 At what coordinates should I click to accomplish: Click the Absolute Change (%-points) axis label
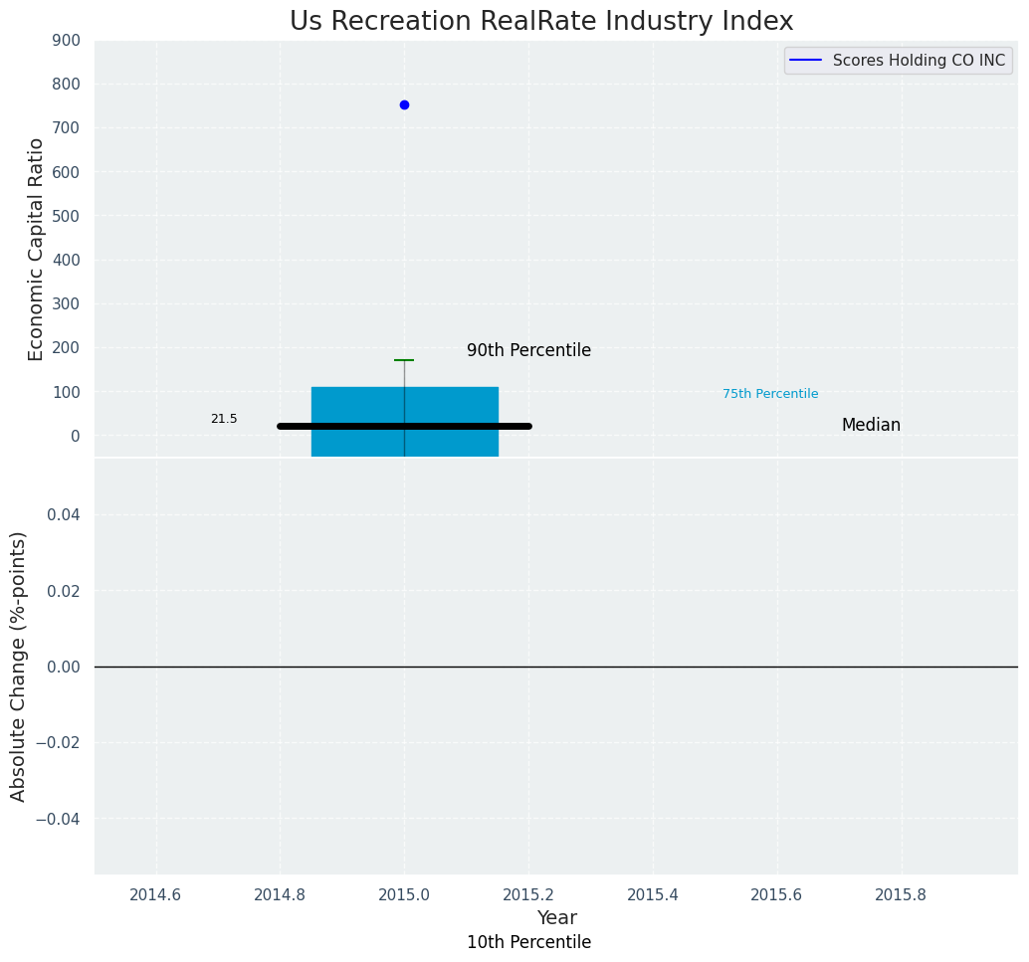[x=18, y=666]
